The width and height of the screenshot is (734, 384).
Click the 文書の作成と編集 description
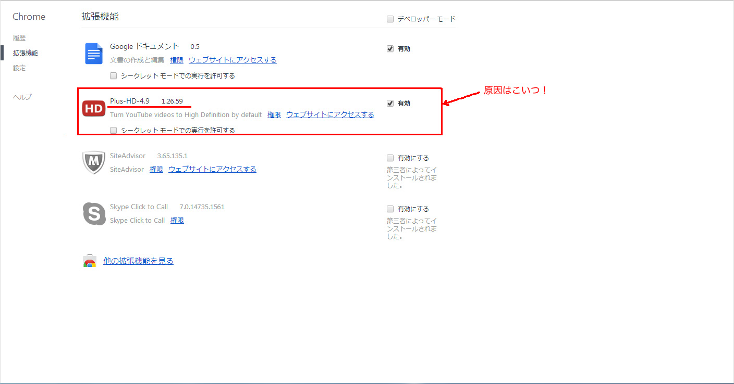[x=137, y=60]
